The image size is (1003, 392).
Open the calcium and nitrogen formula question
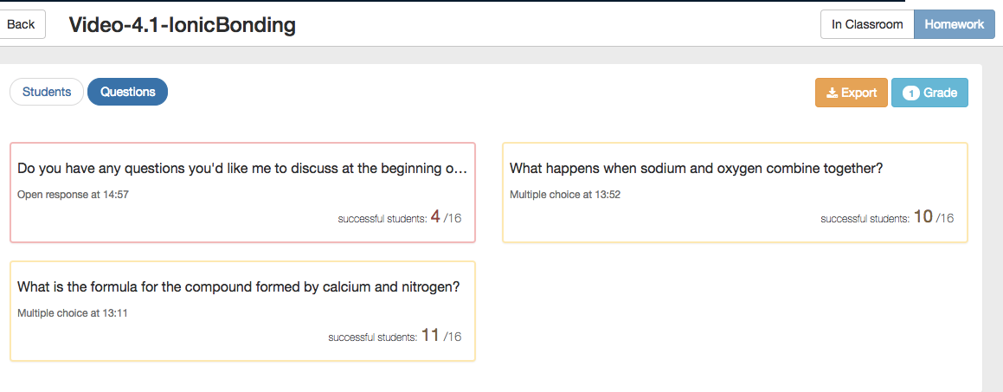[x=238, y=287]
